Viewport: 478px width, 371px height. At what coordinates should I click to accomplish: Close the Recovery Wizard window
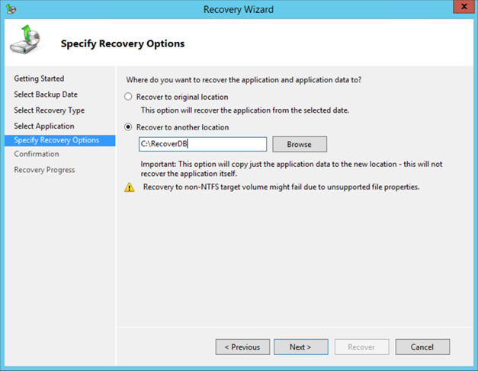460,8
